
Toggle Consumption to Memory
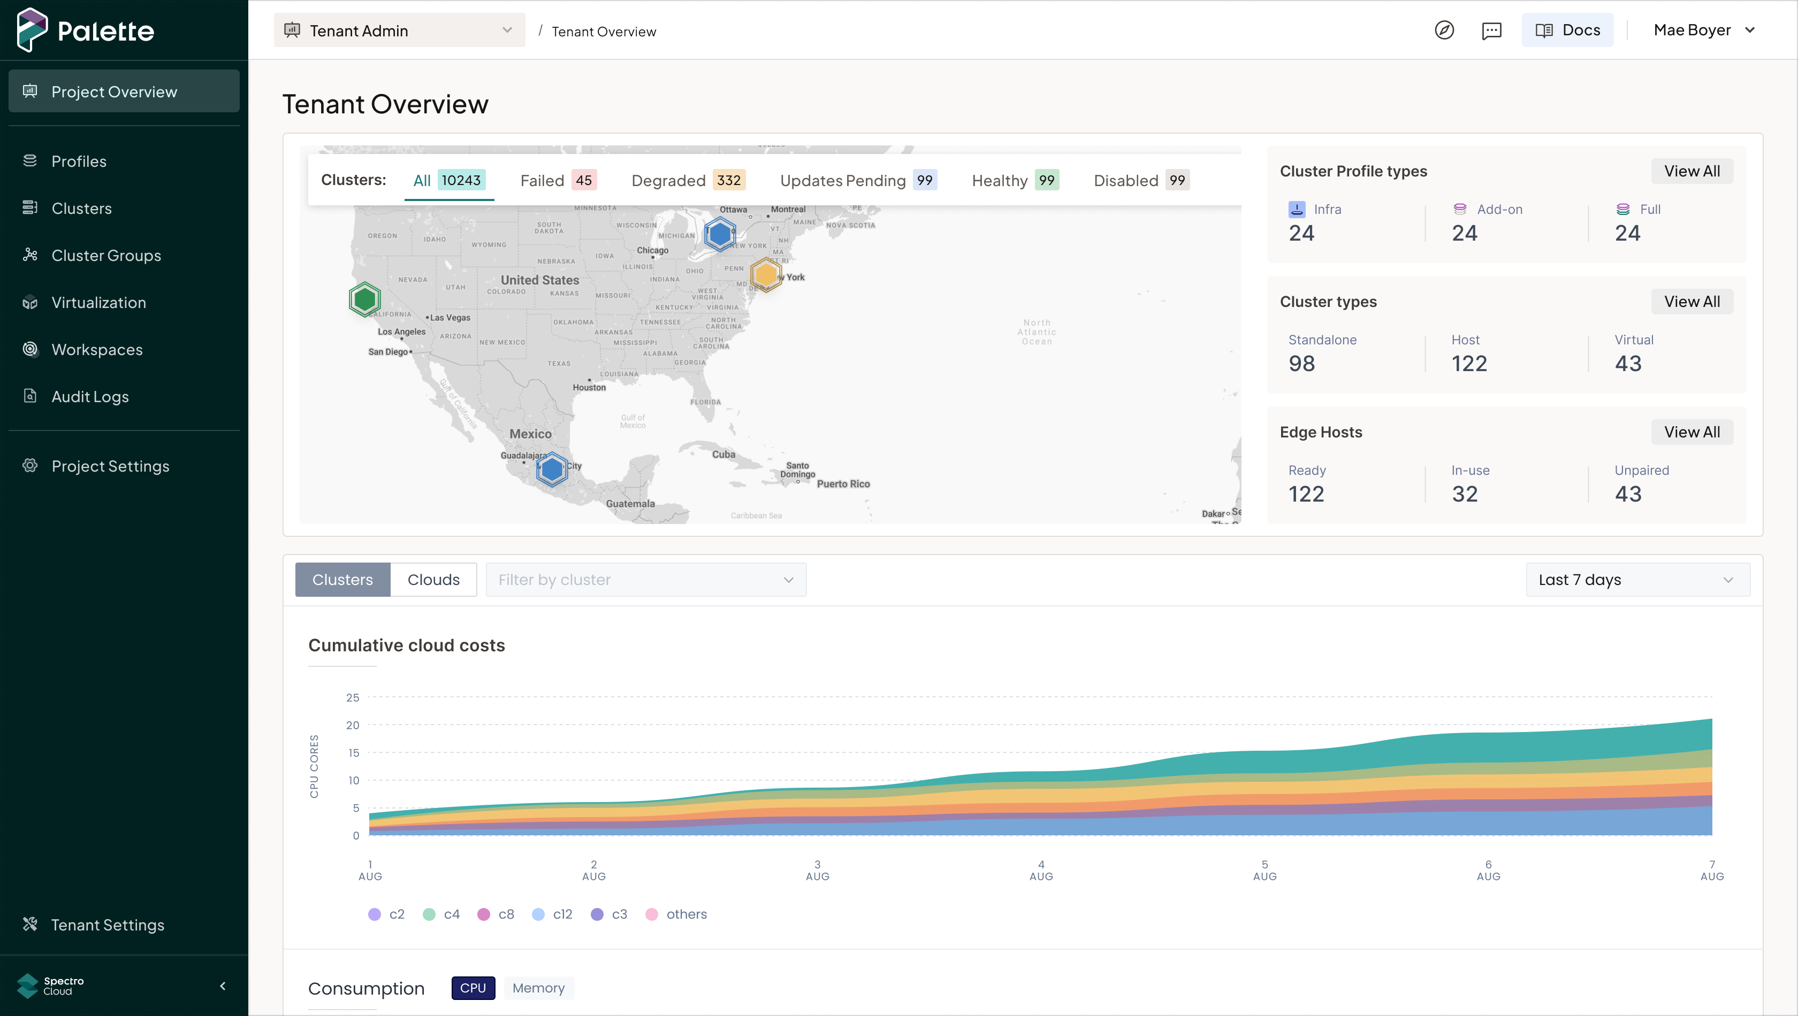point(538,987)
